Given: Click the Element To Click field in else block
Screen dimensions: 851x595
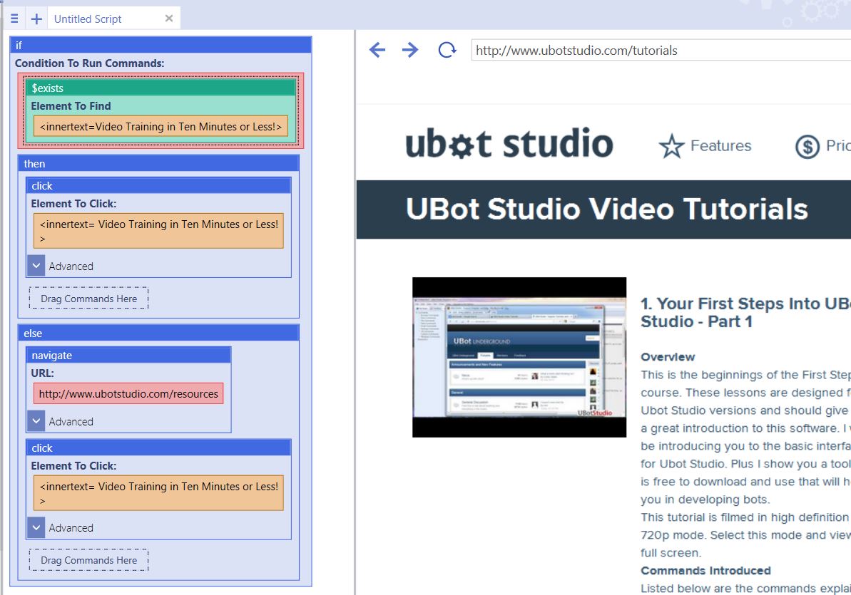Looking at the screenshot, I should pyautogui.click(x=158, y=493).
